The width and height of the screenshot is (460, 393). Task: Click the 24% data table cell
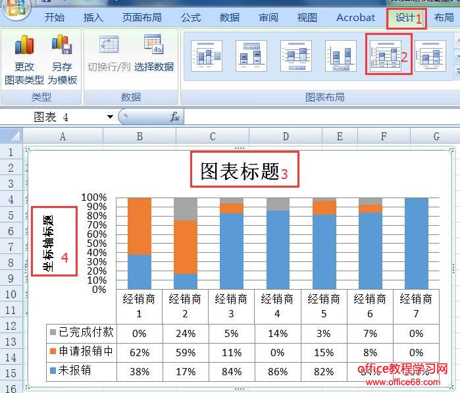point(186,333)
